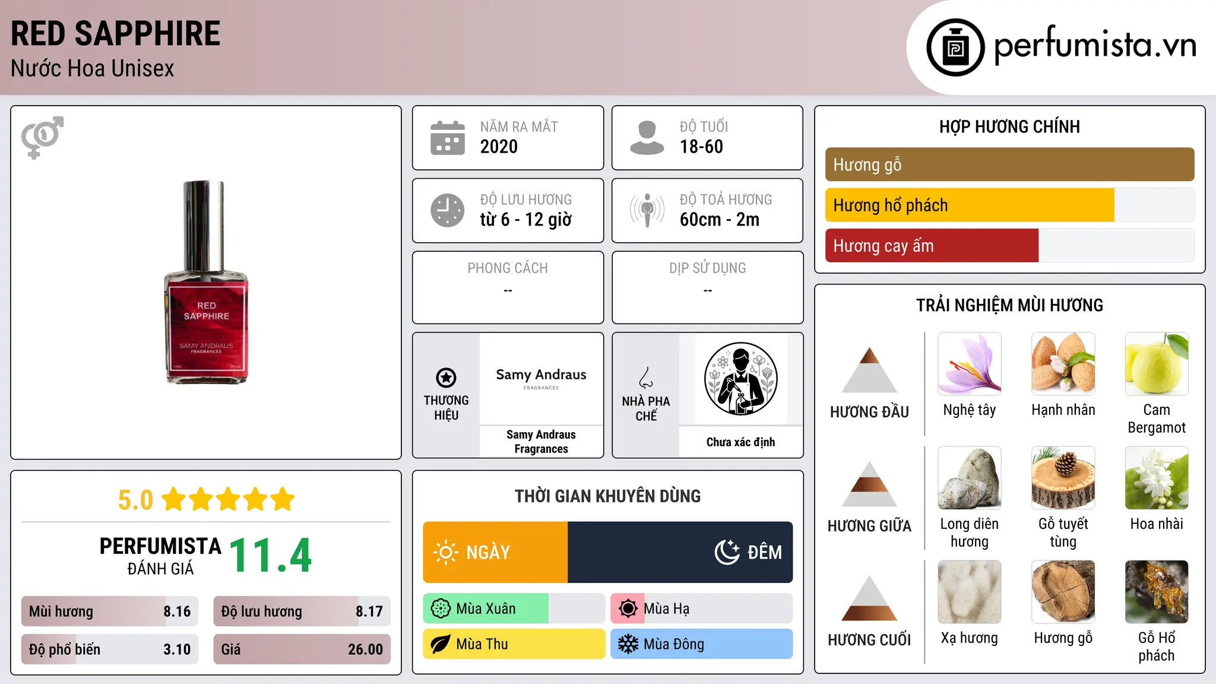Viewport: 1216px width, 684px height.
Task: Click the Hương giữa pyramid icon
Action: click(x=869, y=484)
